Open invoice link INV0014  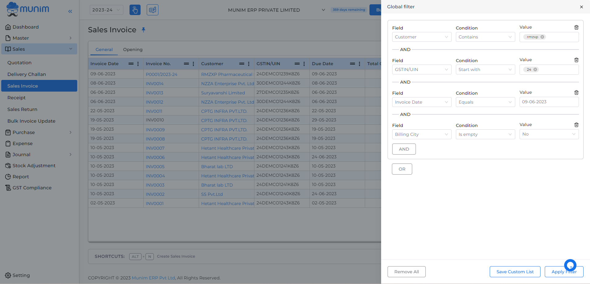[x=155, y=84]
